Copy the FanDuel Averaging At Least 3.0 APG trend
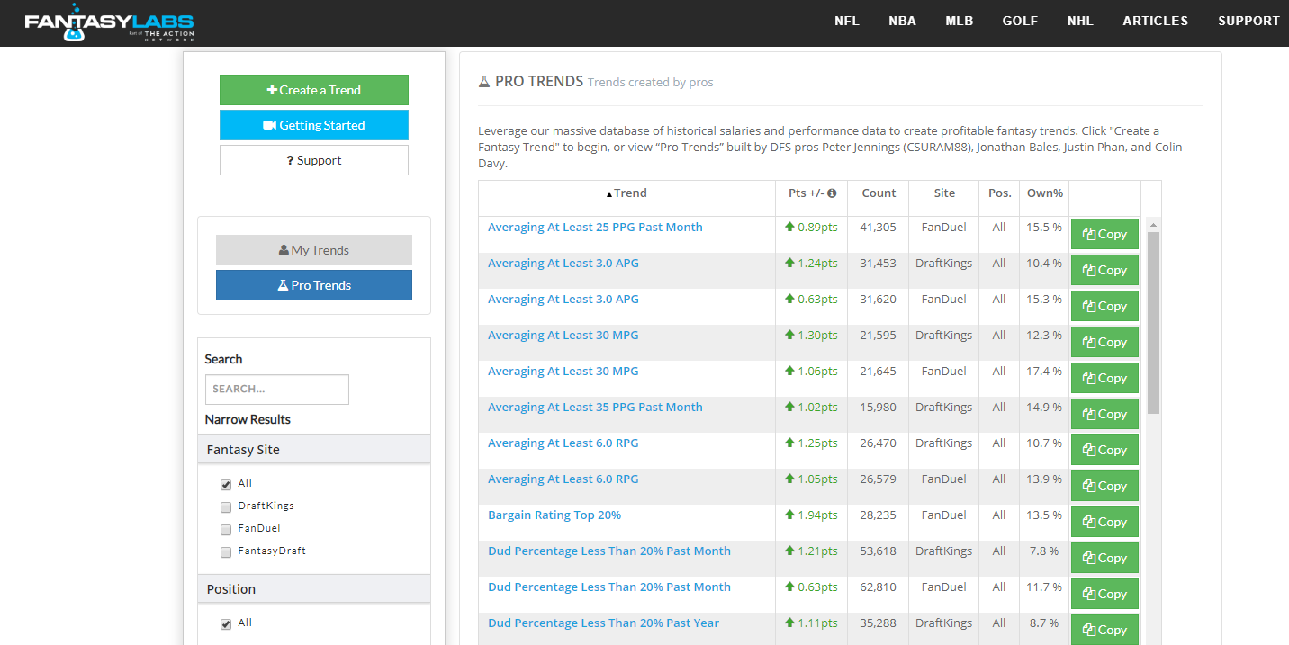This screenshot has width=1289, height=645. click(1104, 306)
